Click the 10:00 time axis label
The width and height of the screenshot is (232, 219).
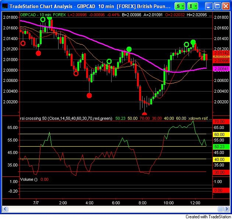(x=169, y=203)
